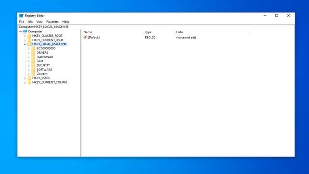Expand the DRIVERS subkey arrow
This screenshot has height=174, width=309.
pos(29,53)
